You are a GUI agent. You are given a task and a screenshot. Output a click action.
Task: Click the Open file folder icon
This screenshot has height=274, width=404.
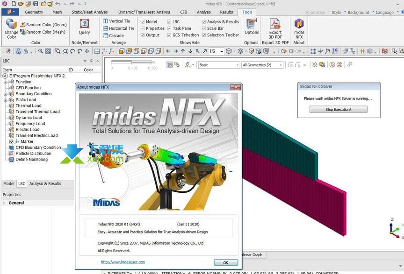tap(21, 4)
